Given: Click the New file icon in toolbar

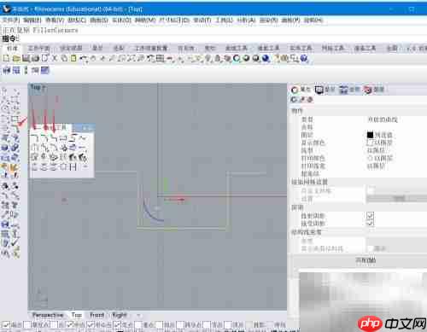Looking at the screenshot, I should tap(6, 58).
